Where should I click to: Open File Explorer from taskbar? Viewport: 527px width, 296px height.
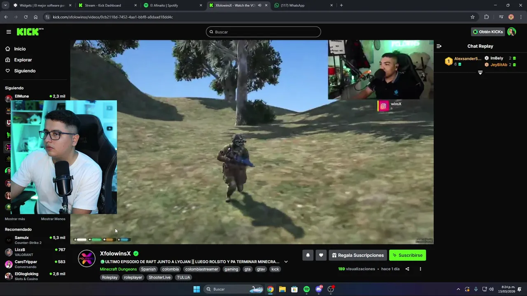pos(282,289)
